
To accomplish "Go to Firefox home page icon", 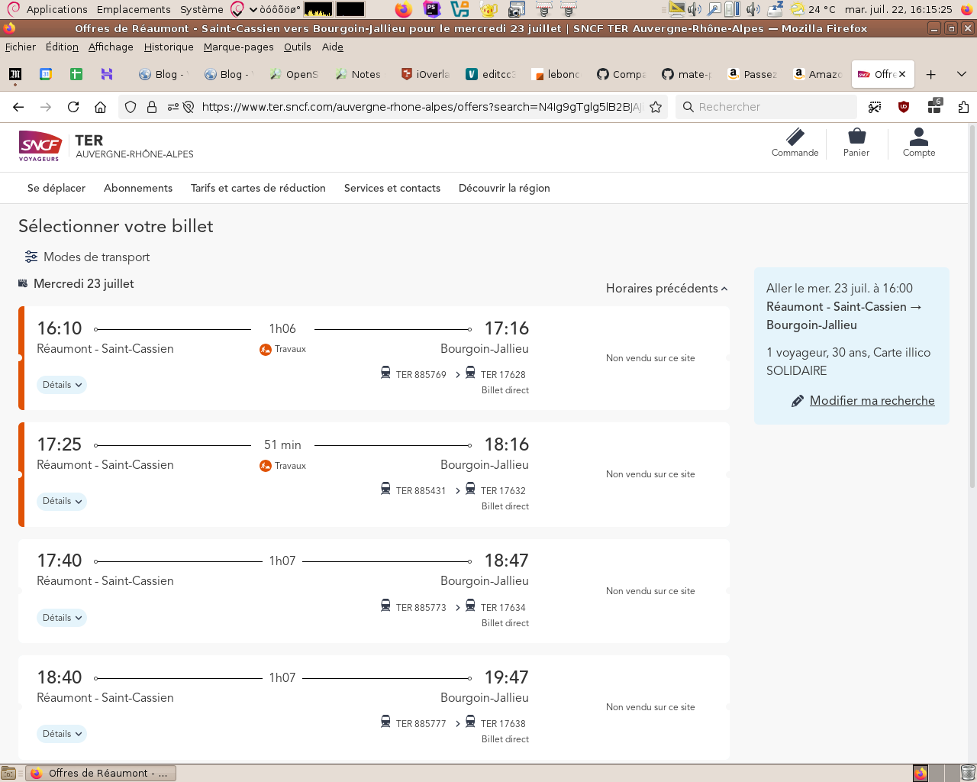I will pos(100,107).
